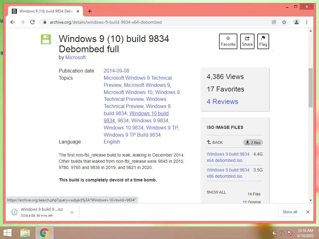The width and height of the screenshot is (319, 239).
Task: Open the Chrome profile avatar
Action: coord(297,22)
